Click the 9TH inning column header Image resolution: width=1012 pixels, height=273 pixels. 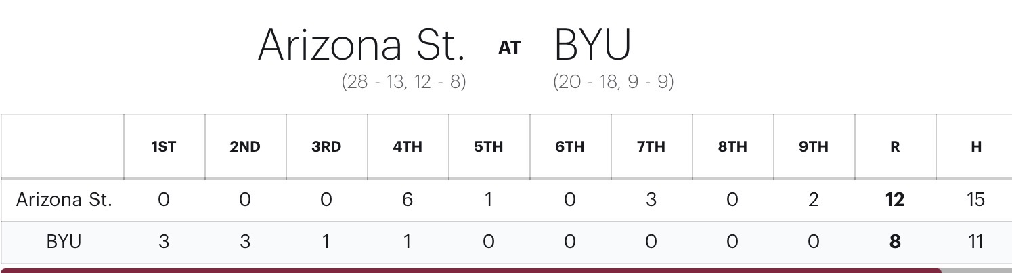814,147
